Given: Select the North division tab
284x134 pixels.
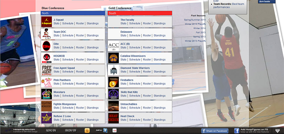Looking at the screenshot, I should 73,13.
